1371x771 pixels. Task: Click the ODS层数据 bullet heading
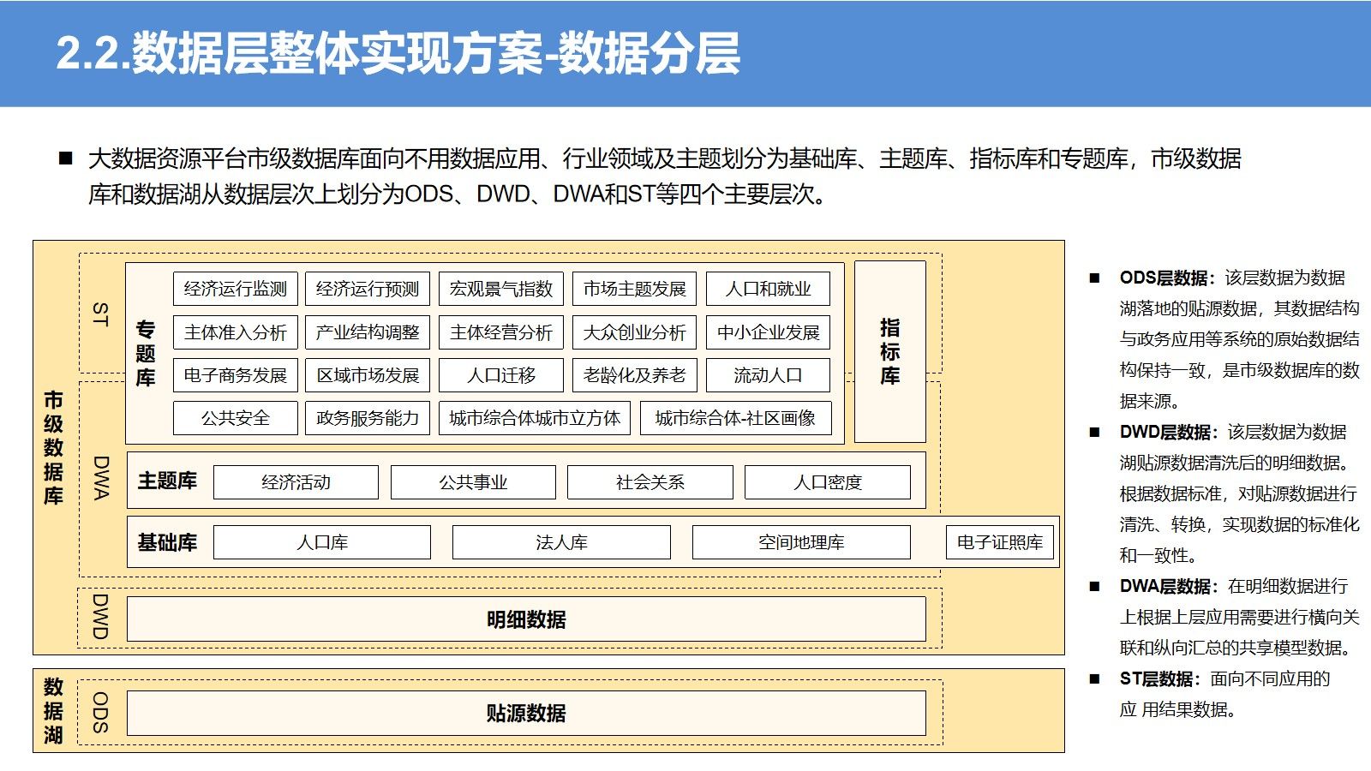[x=1168, y=278]
